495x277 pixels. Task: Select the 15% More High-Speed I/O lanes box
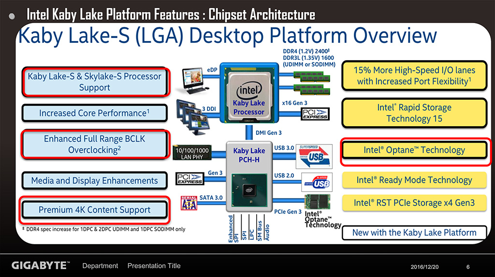tap(414, 76)
